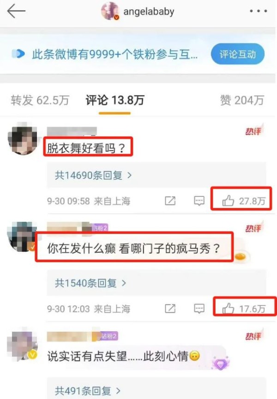The height and width of the screenshot is (399, 277).
Task: Go back using the left arrow
Action: pyautogui.click(x=16, y=11)
